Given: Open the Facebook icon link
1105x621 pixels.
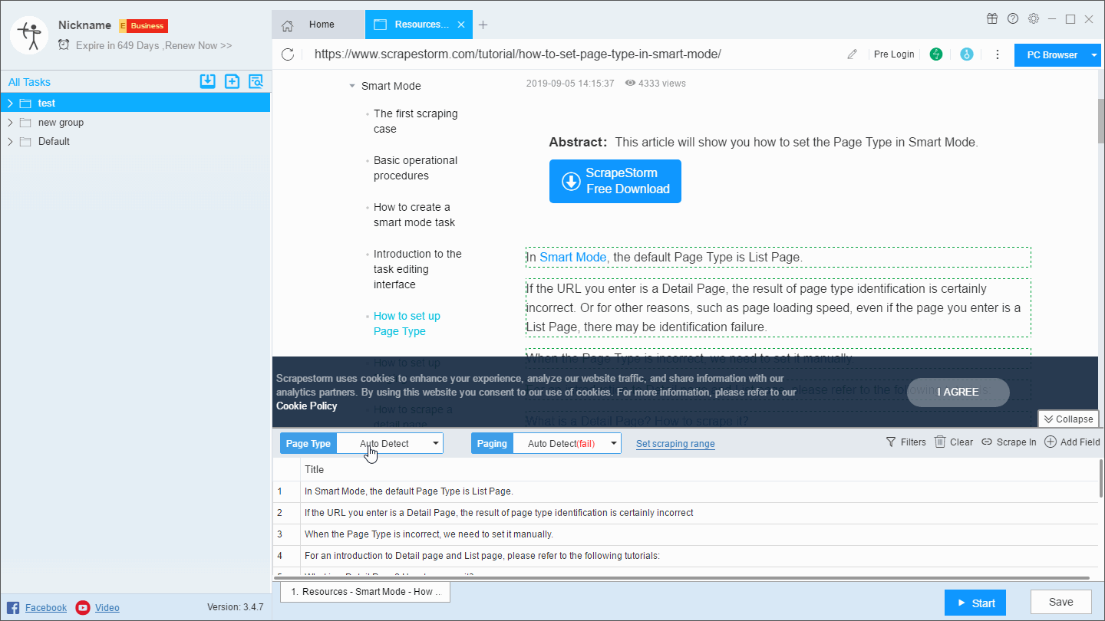Looking at the screenshot, I should pyautogui.click(x=14, y=607).
